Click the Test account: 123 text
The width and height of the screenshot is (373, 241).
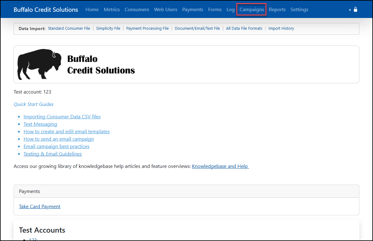[32, 92]
